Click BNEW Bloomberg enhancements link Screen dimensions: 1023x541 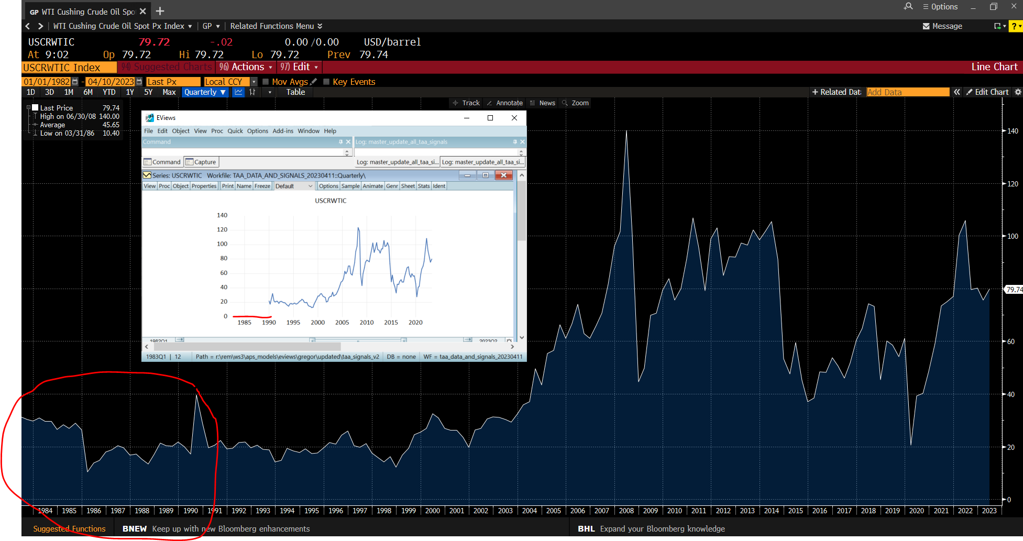click(x=216, y=529)
